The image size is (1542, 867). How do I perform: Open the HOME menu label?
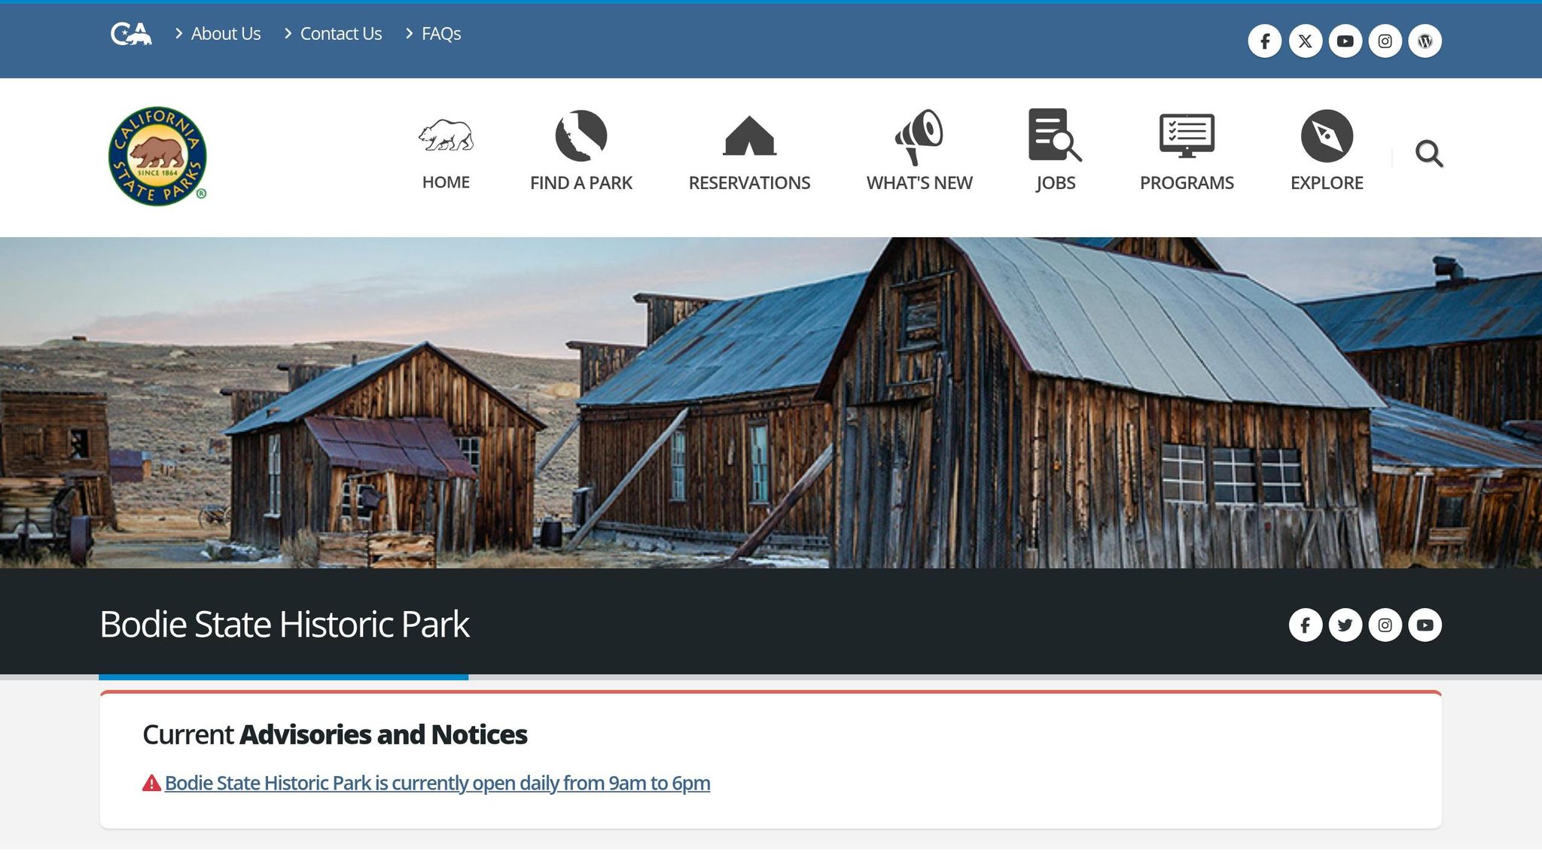[446, 182]
